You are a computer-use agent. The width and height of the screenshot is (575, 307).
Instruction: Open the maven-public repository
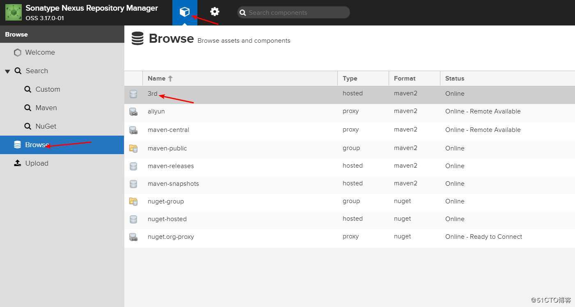tap(167, 148)
